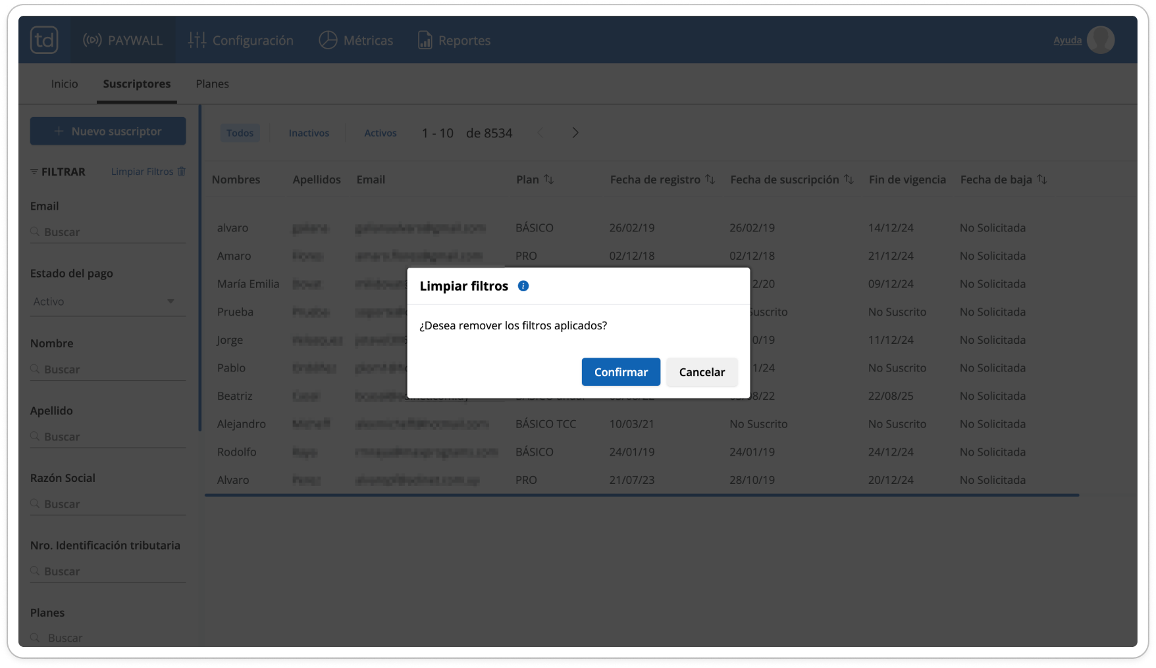Show Activos subscribers filter
Image resolution: width=1156 pixels, height=668 pixels.
click(381, 133)
